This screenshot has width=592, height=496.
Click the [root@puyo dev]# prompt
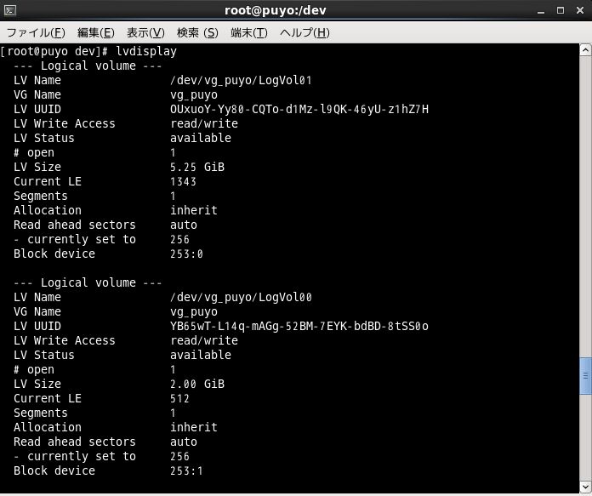click(x=54, y=51)
